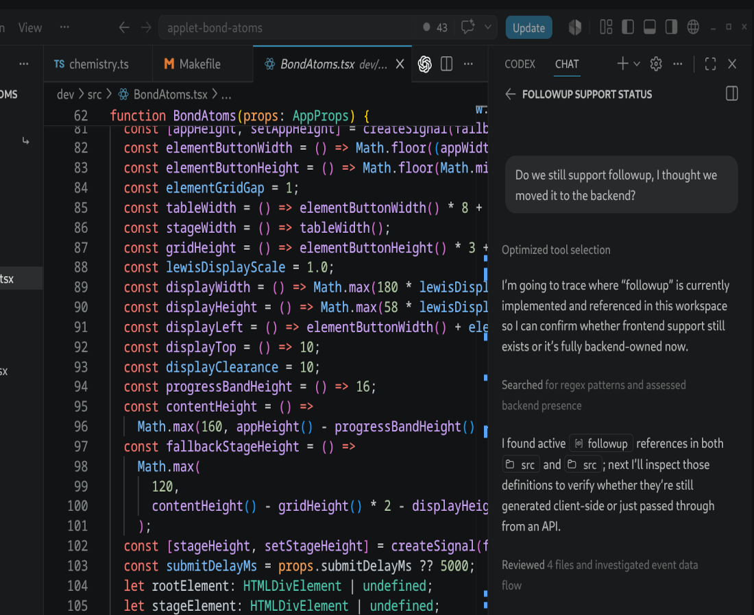Toggle the bottom panel visibility
The width and height of the screenshot is (754, 615).
click(x=650, y=27)
